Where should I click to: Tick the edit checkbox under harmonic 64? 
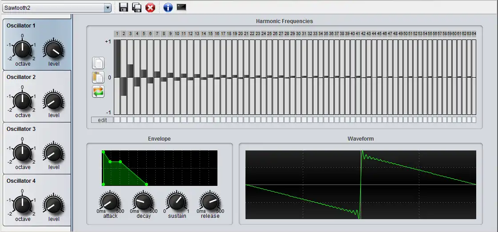[474, 120]
